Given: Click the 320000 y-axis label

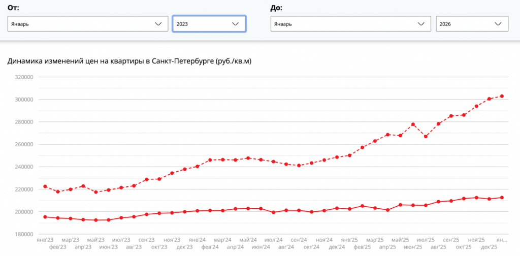Looking at the screenshot, I should pyautogui.click(x=23, y=77).
